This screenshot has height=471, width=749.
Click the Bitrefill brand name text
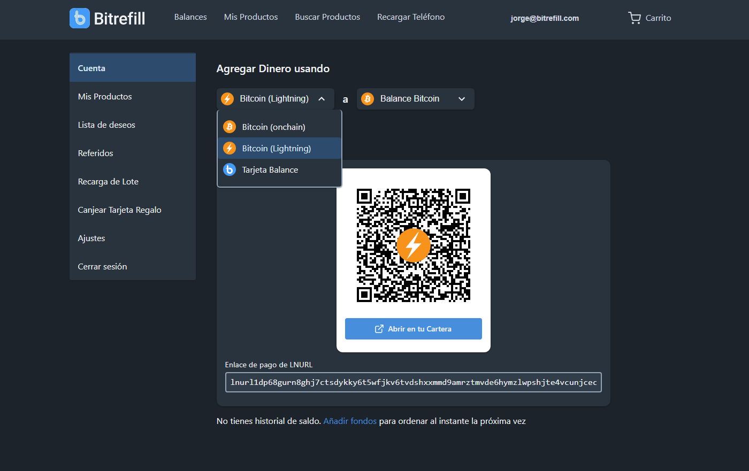(x=119, y=19)
